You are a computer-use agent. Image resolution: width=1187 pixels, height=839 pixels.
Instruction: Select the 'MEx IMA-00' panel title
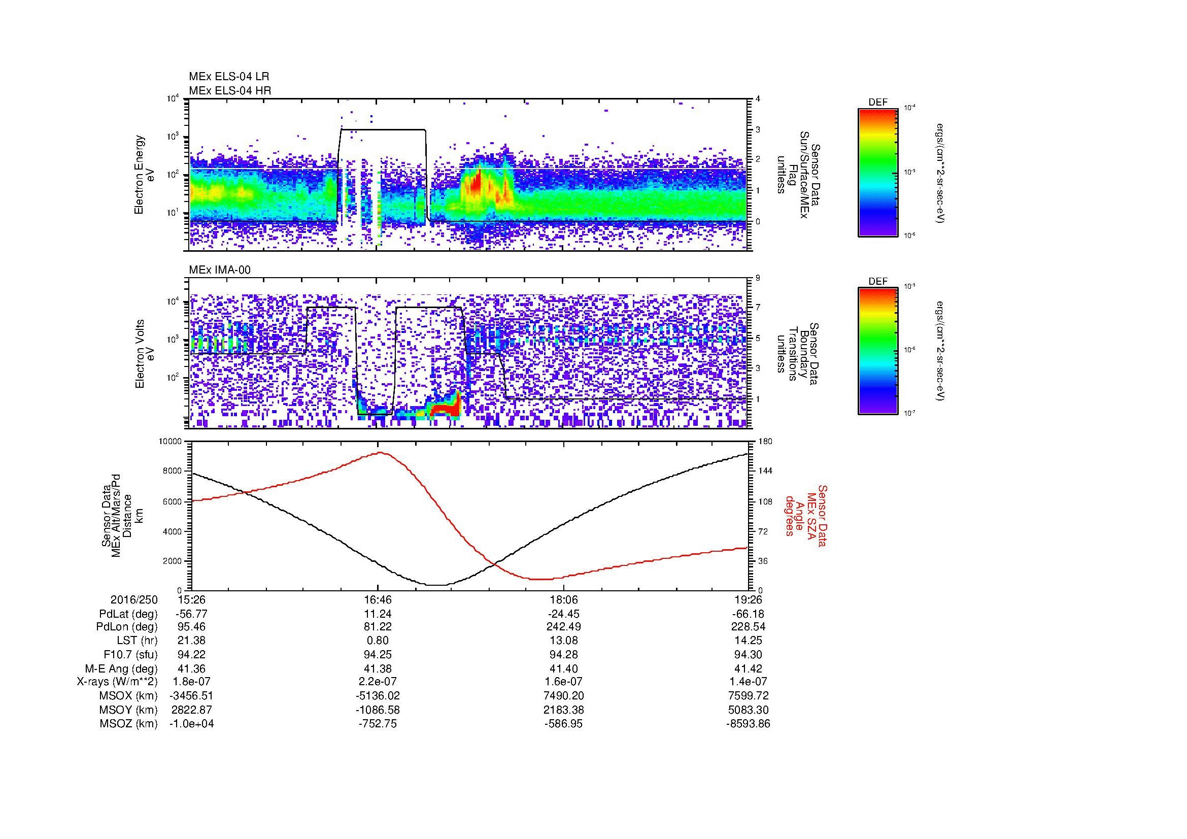click(220, 270)
